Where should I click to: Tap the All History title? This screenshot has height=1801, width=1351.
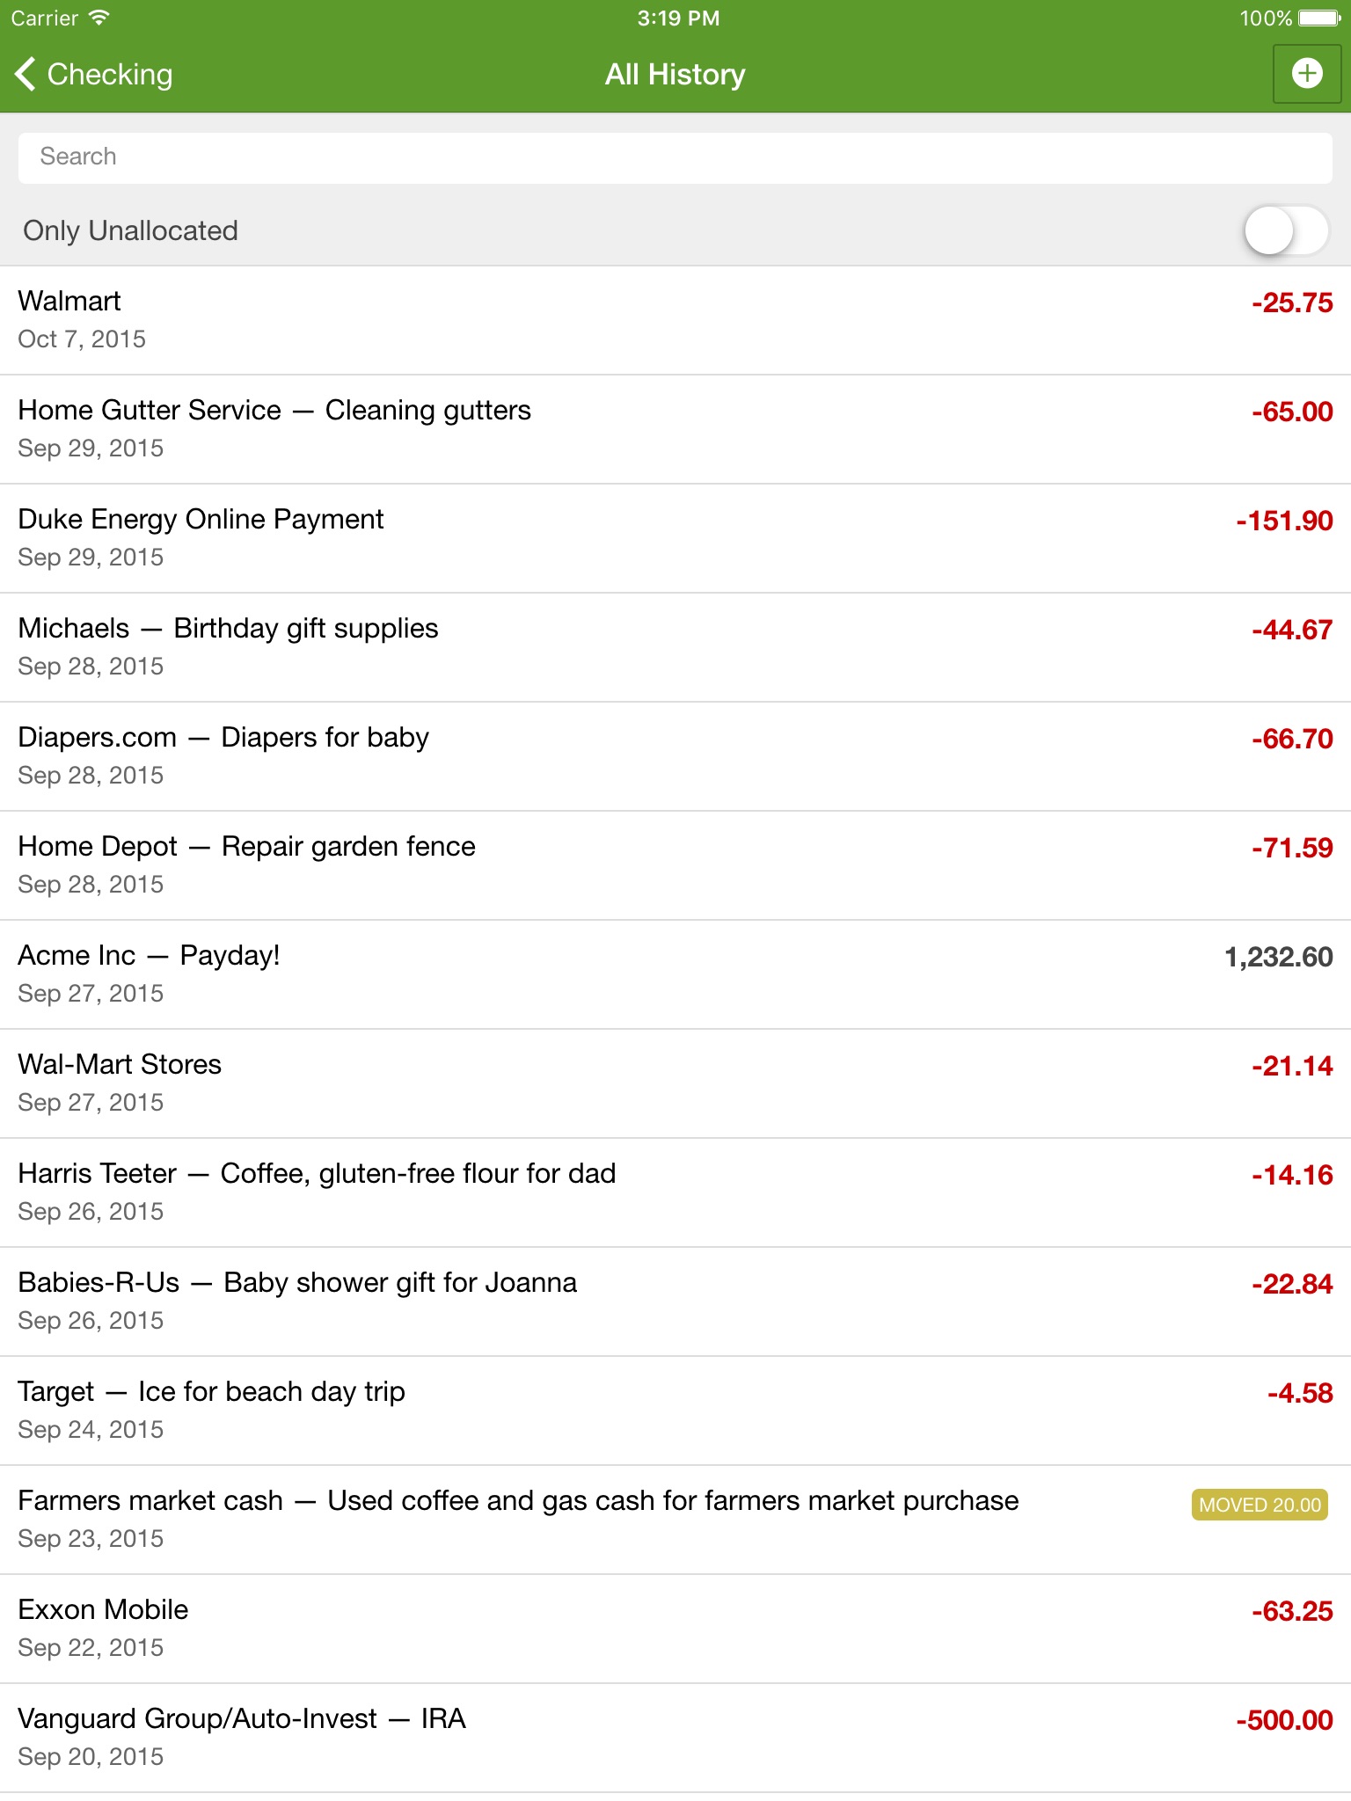tap(675, 75)
